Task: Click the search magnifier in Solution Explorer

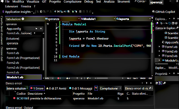Action: (177, 28)
